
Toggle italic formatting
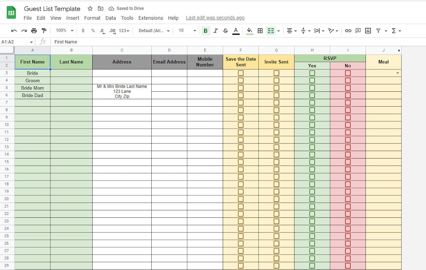216,31
